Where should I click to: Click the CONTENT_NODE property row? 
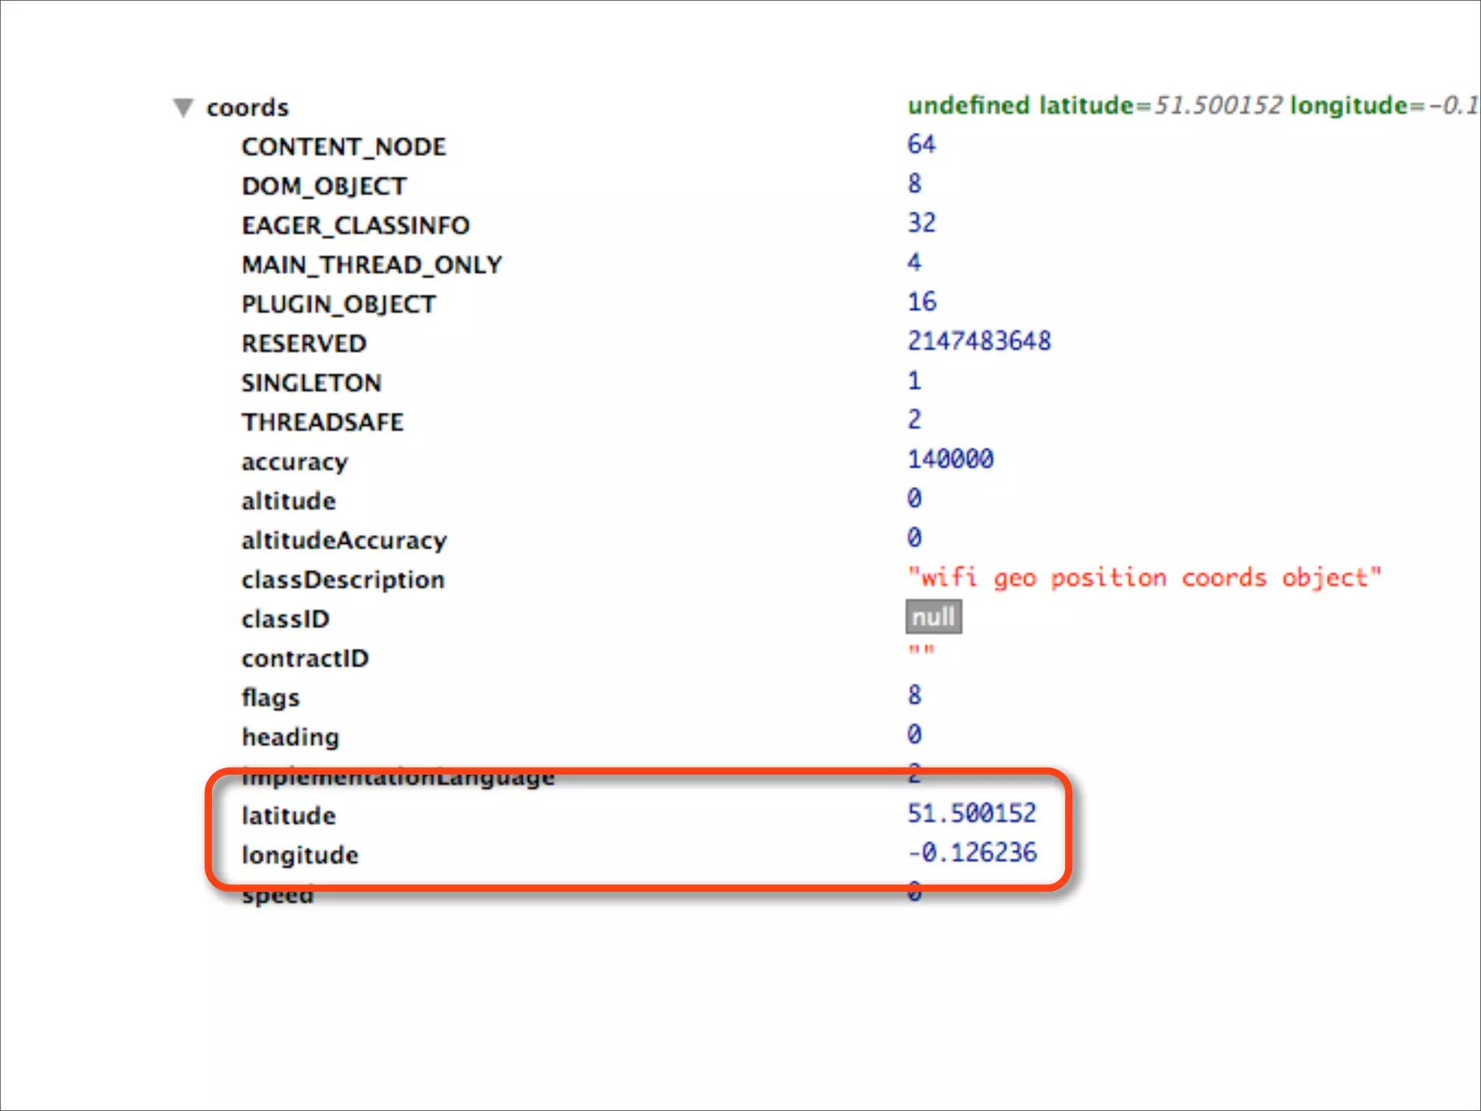tap(343, 147)
